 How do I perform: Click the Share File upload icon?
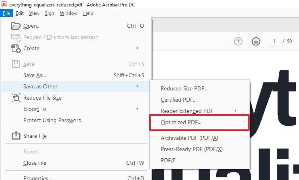click(16, 135)
